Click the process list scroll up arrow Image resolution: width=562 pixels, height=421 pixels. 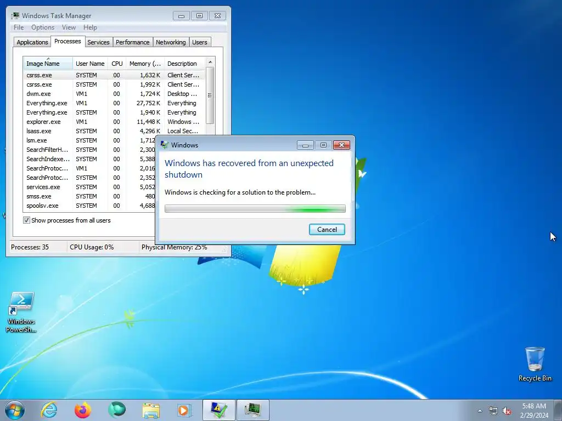point(210,62)
